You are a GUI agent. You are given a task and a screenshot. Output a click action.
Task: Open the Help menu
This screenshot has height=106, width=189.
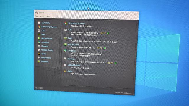[48, 16]
